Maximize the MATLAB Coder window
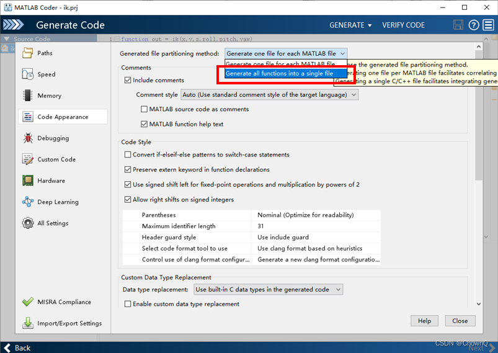Screen dimensions: 498x353 click(465, 7)
